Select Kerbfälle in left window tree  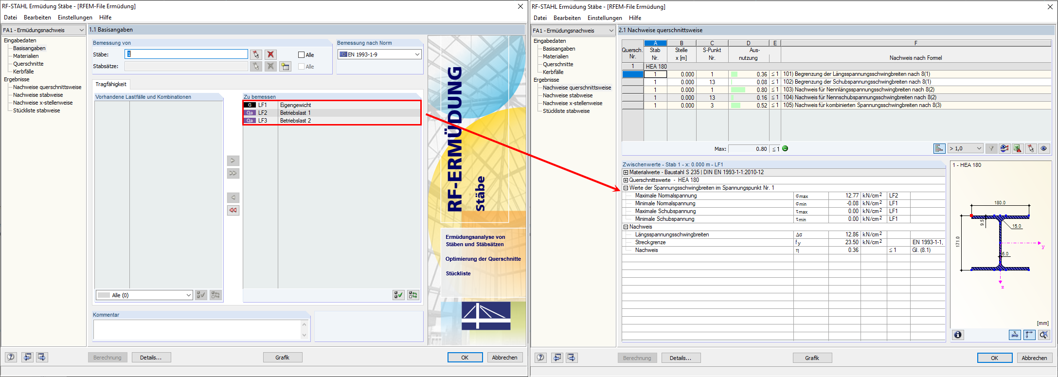23,72
